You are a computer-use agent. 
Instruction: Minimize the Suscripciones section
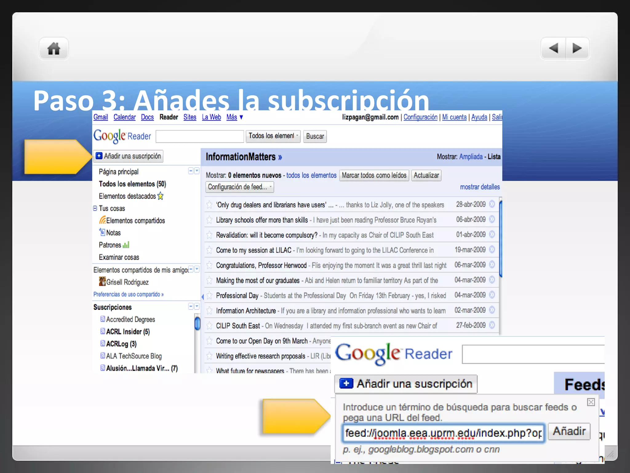pos(191,306)
